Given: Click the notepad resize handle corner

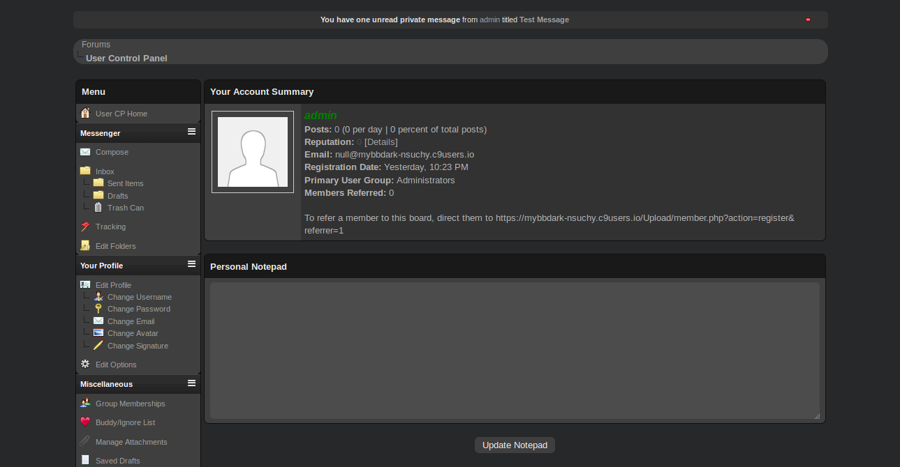Looking at the screenshot, I should pyautogui.click(x=817, y=416).
